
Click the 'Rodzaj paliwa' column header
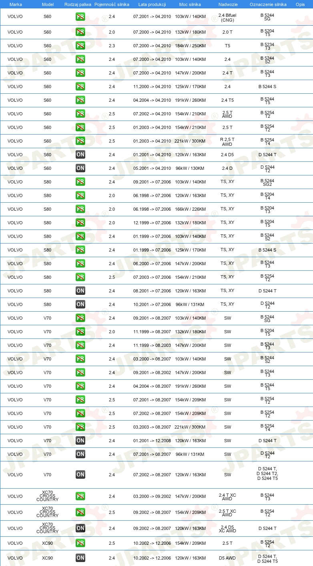[78, 4]
